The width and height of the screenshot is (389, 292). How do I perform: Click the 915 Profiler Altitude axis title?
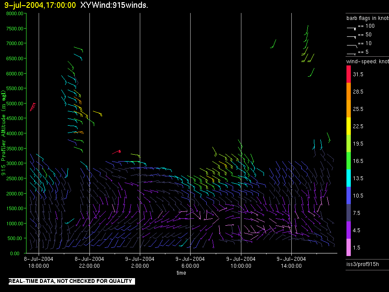tap(3, 133)
